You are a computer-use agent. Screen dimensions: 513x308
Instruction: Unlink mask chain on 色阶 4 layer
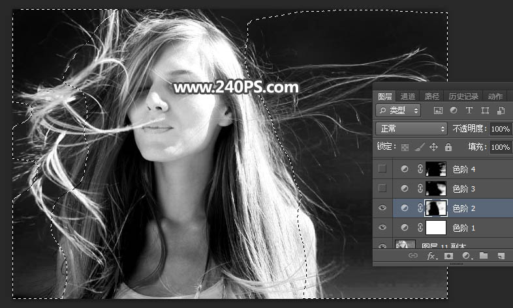pyautogui.click(x=420, y=169)
